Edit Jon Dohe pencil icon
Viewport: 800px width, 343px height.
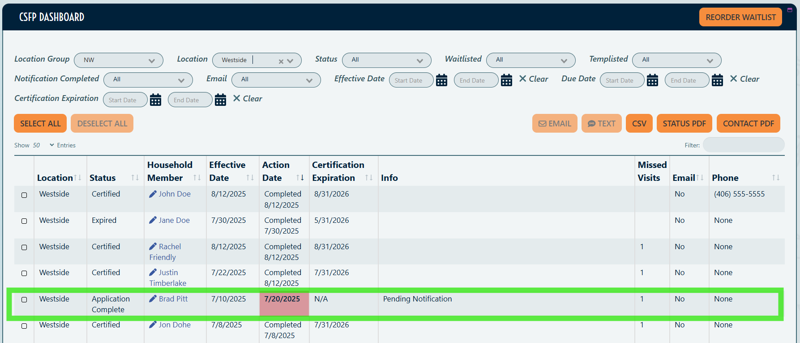coord(153,325)
